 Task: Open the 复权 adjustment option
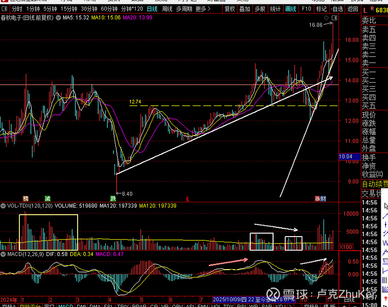coord(229,9)
